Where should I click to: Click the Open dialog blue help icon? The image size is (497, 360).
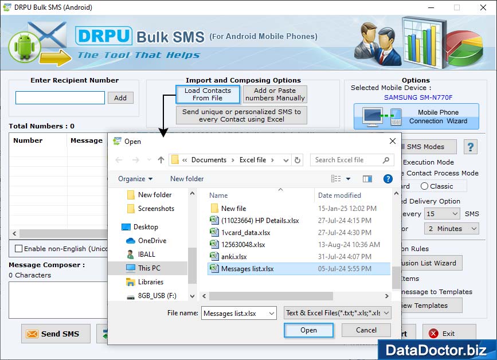388,179
